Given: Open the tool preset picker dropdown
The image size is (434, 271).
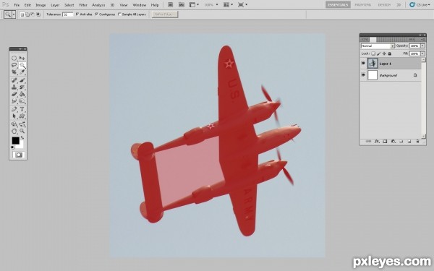Looking at the screenshot, I should click(14, 14).
